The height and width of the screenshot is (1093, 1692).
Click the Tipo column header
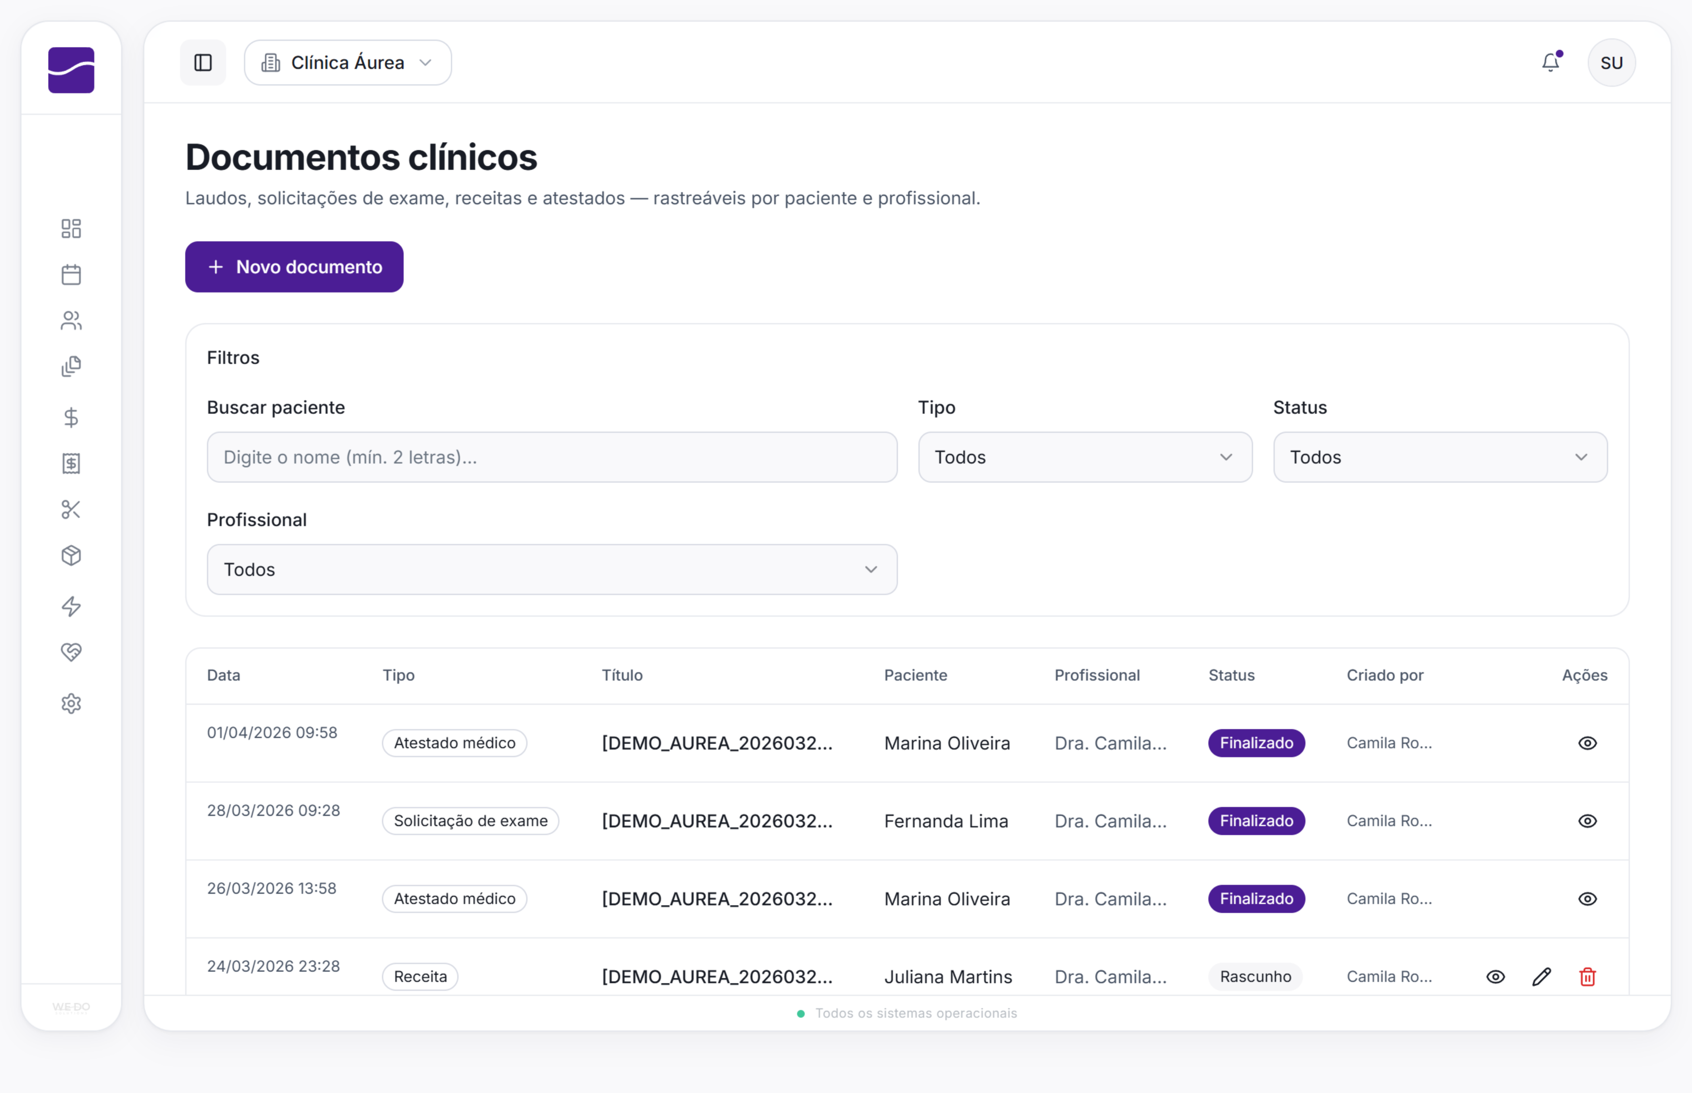398,675
